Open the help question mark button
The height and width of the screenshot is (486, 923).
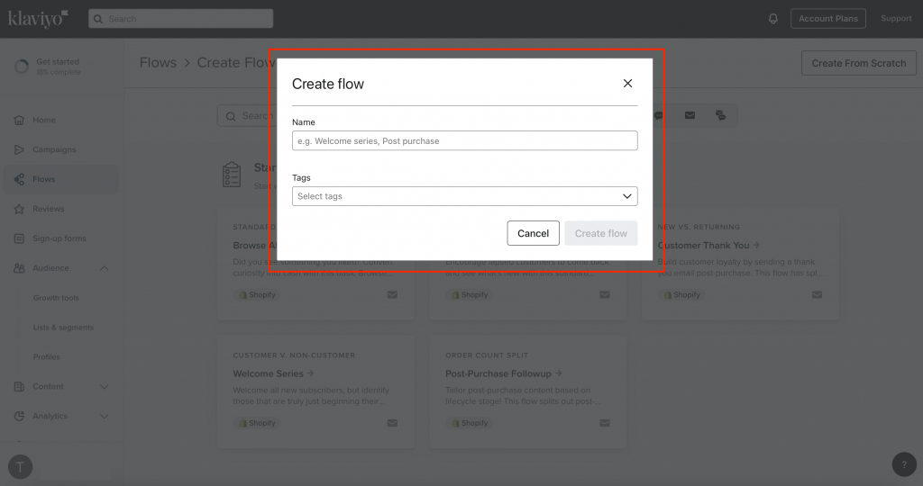[x=904, y=464]
